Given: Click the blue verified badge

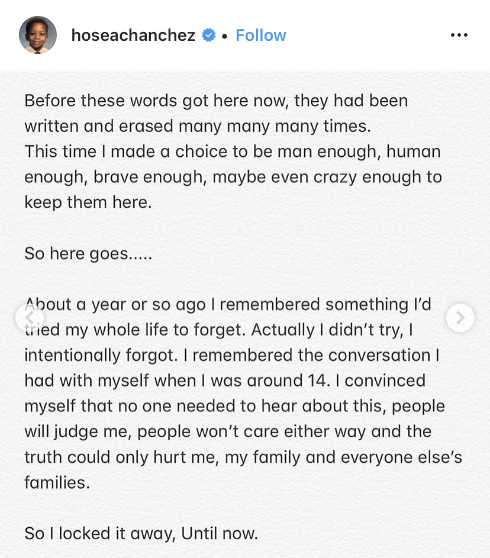Looking at the screenshot, I should pos(209,35).
